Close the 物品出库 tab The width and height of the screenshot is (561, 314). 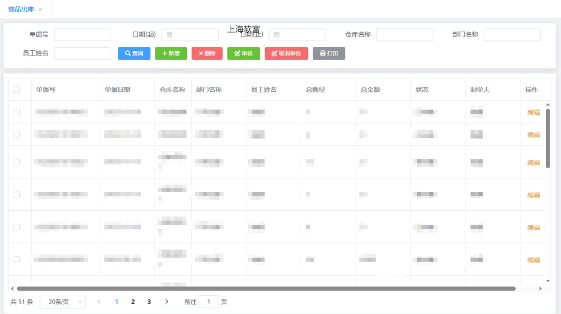(41, 10)
